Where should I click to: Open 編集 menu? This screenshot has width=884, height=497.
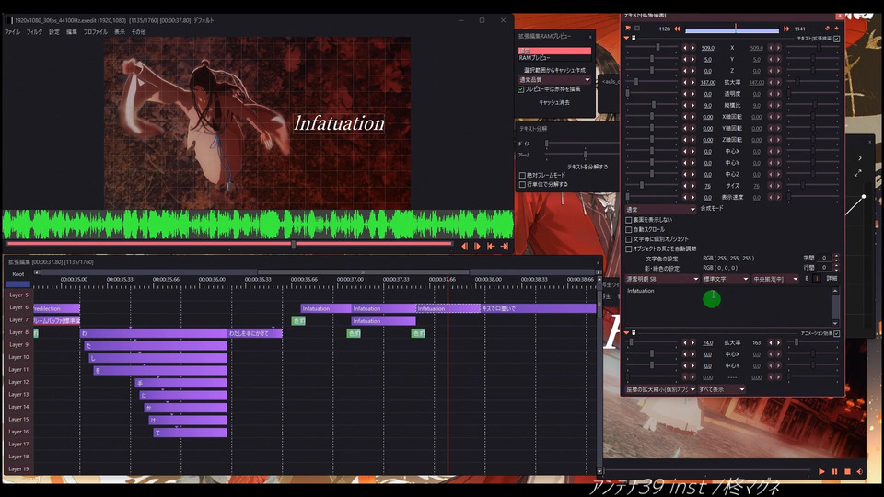(72, 32)
